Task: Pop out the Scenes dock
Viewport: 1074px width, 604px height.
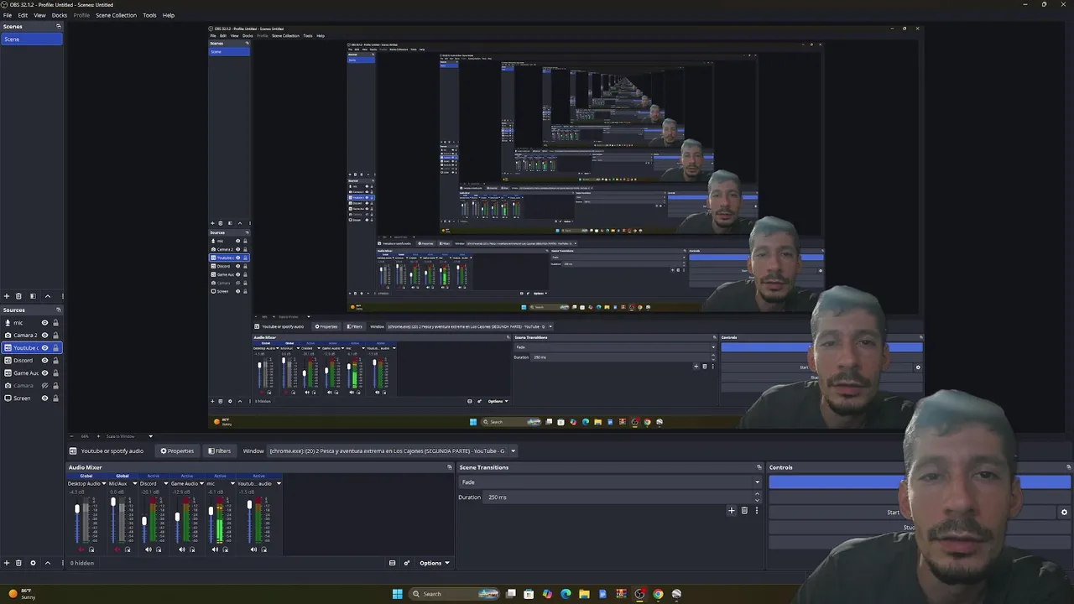Action: pos(59,27)
